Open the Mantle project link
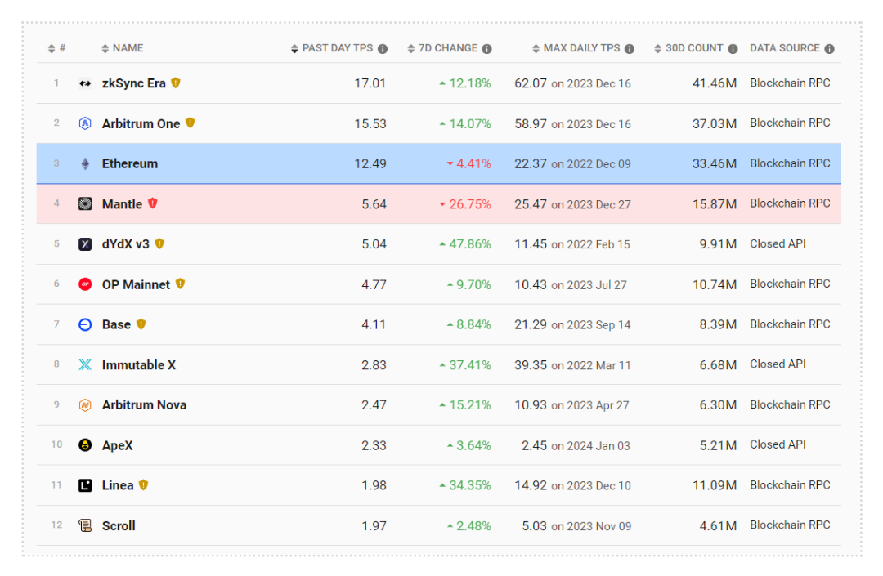883x576 pixels. point(122,204)
